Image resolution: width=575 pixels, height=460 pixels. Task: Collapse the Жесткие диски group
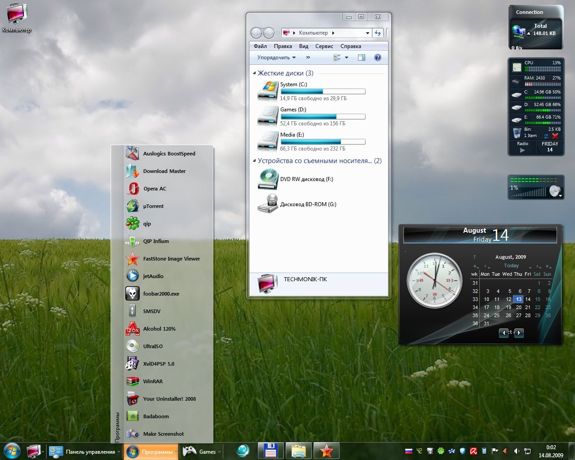click(x=254, y=73)
